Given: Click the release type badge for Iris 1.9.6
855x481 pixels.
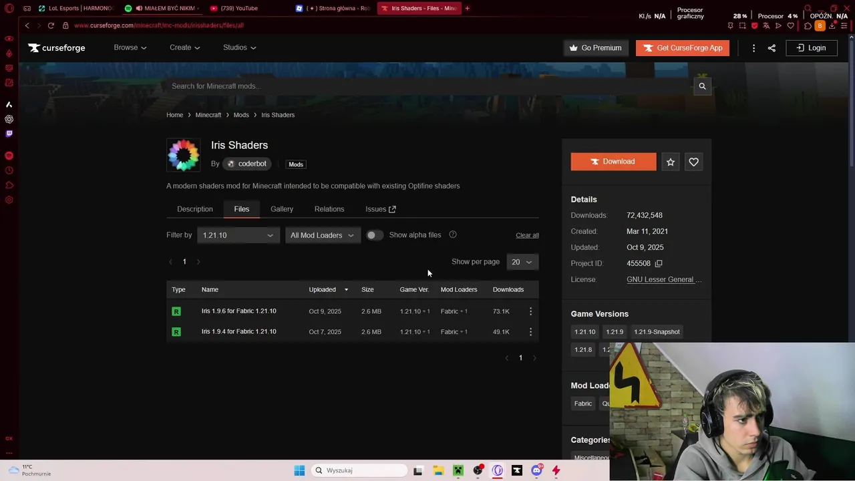Looking at the screenshot, I should (176, 311).
